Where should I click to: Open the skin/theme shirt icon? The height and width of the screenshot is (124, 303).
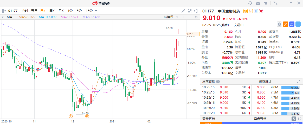pyautogui.click(x=266, y=3)
